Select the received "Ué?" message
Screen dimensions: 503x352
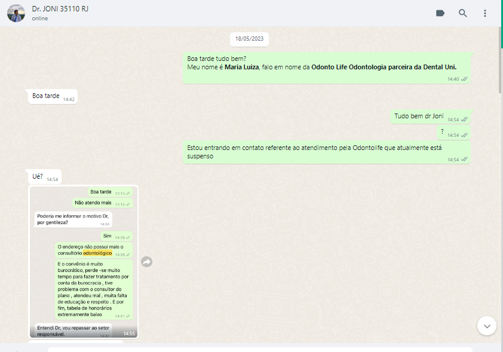45,177
